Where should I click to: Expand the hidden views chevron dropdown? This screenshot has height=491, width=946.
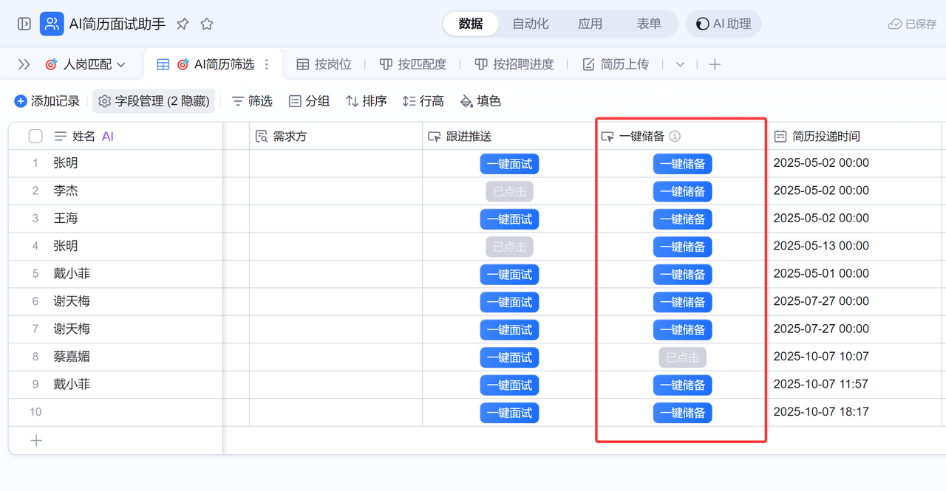click(x=680, y=64)
